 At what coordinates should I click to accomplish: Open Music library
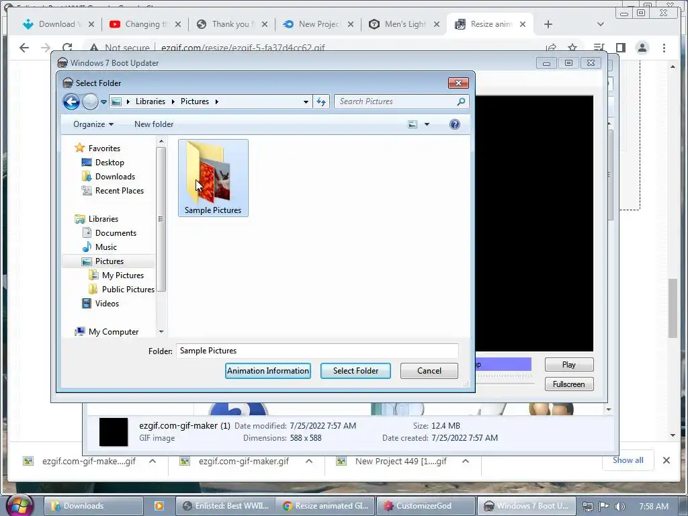coord(99,247)
